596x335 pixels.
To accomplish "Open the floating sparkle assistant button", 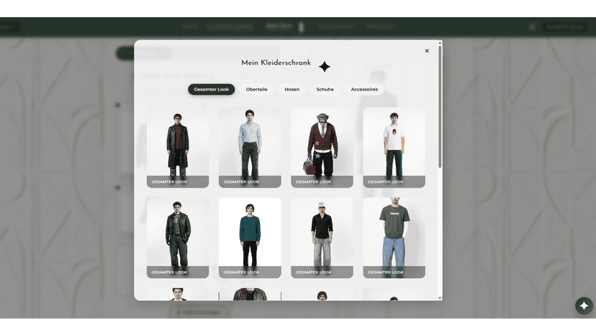I will pyautogui.click(x=584, y=306).
